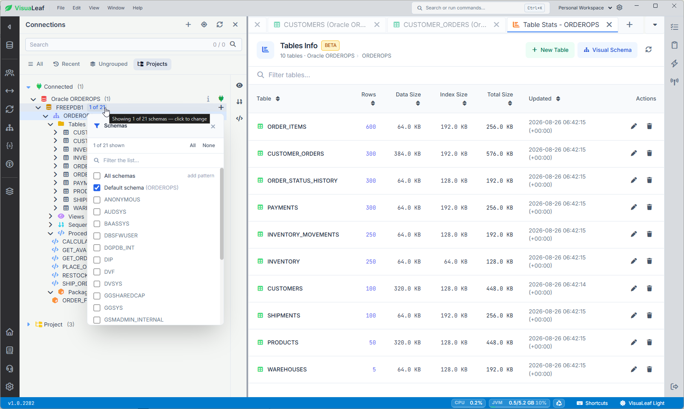Focus the Filter the list field
The width and height of the screenshot is (684, 409).
point(155,160)
